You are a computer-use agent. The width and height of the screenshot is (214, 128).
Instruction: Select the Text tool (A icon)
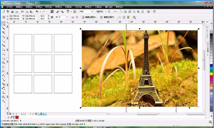pos(3,67)
